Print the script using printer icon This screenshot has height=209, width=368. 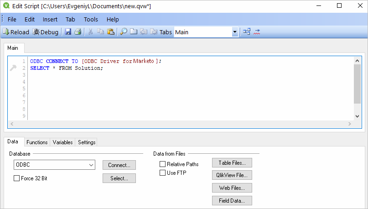(78, 31)
